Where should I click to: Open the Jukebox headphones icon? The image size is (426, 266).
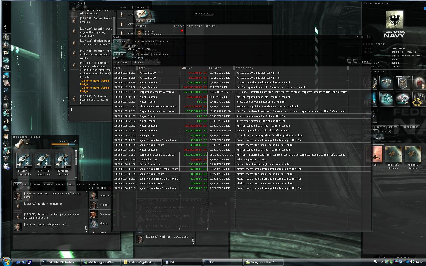[6, 144]
